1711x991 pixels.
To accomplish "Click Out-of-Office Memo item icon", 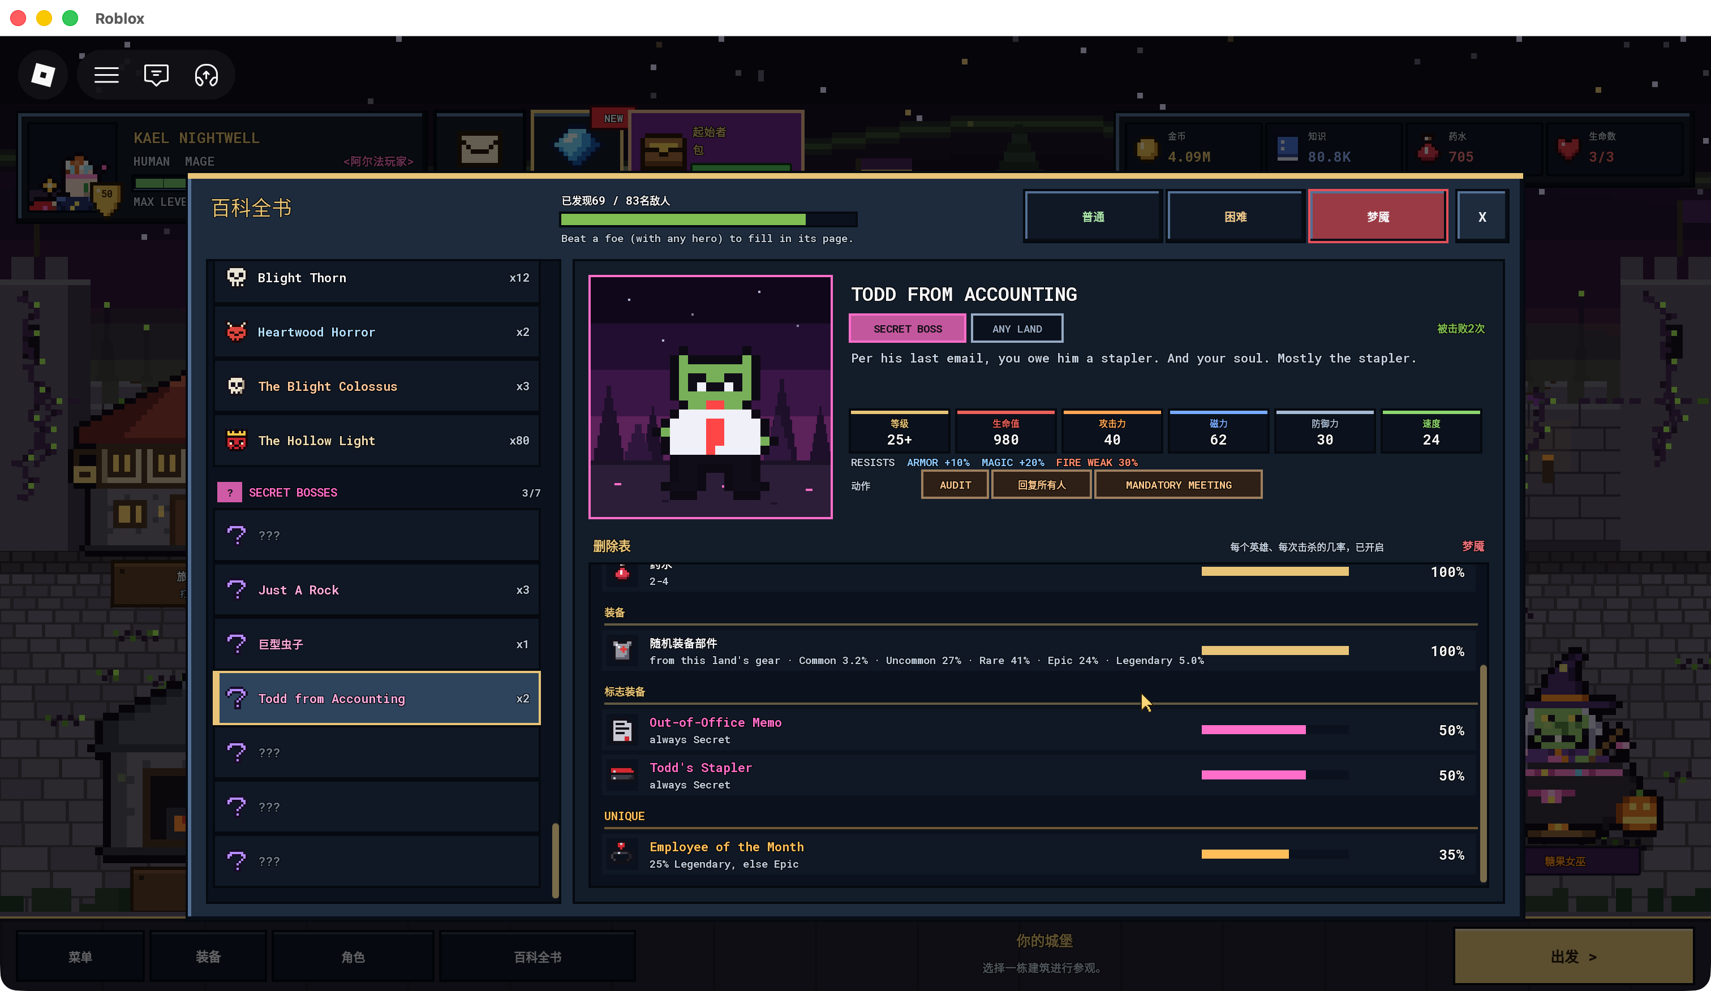I will point(622,730).
